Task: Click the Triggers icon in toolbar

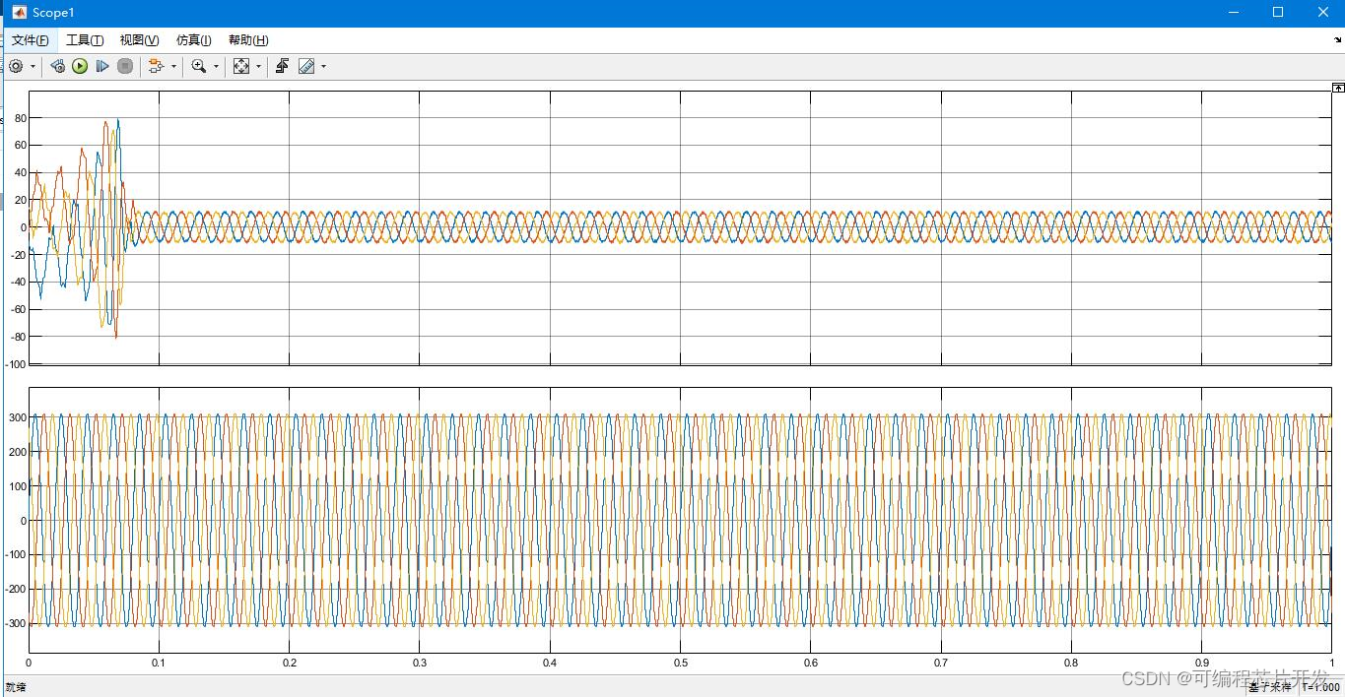Action: coord(282,66)
